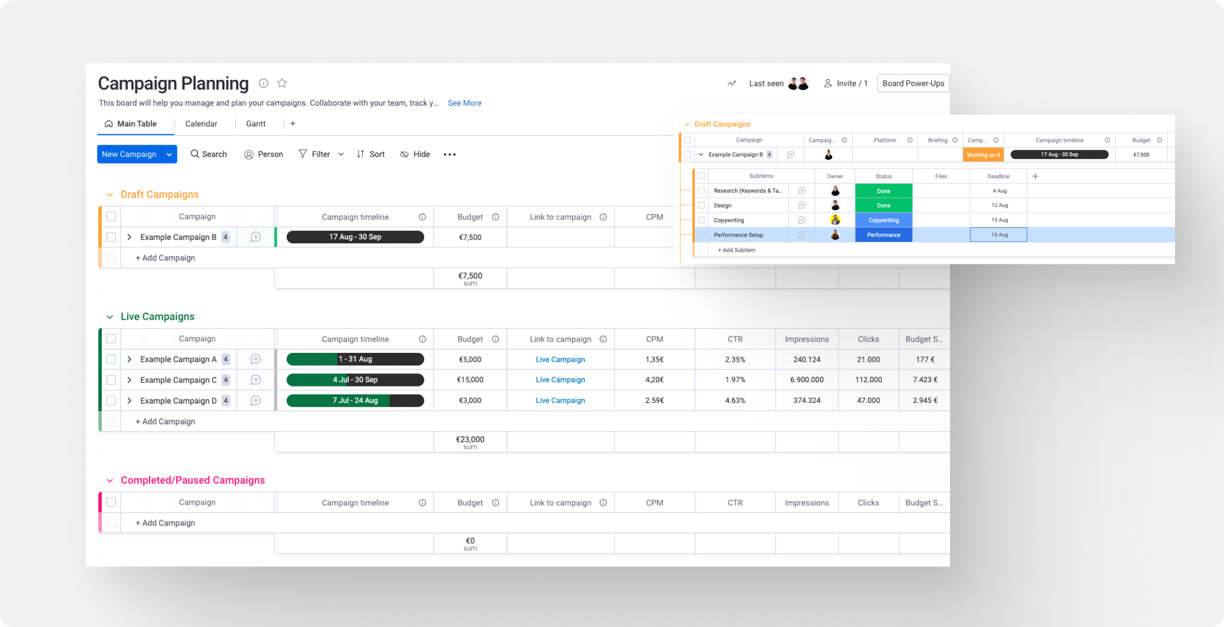1224x627 pixels.
Task: Expand subitems of Example Campaign D
Action: [129, 401]
